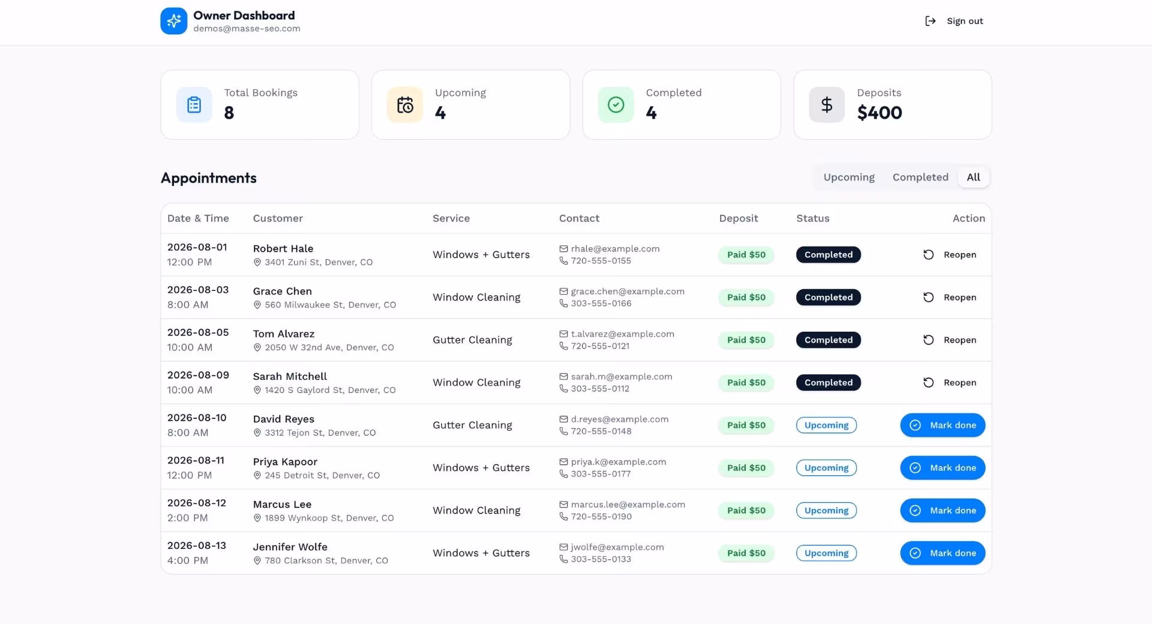Viewport: 1152px width, 624px height.
Task: Click the location pin beside 2050 W 32nd Ave
Action: pos(257,347)
